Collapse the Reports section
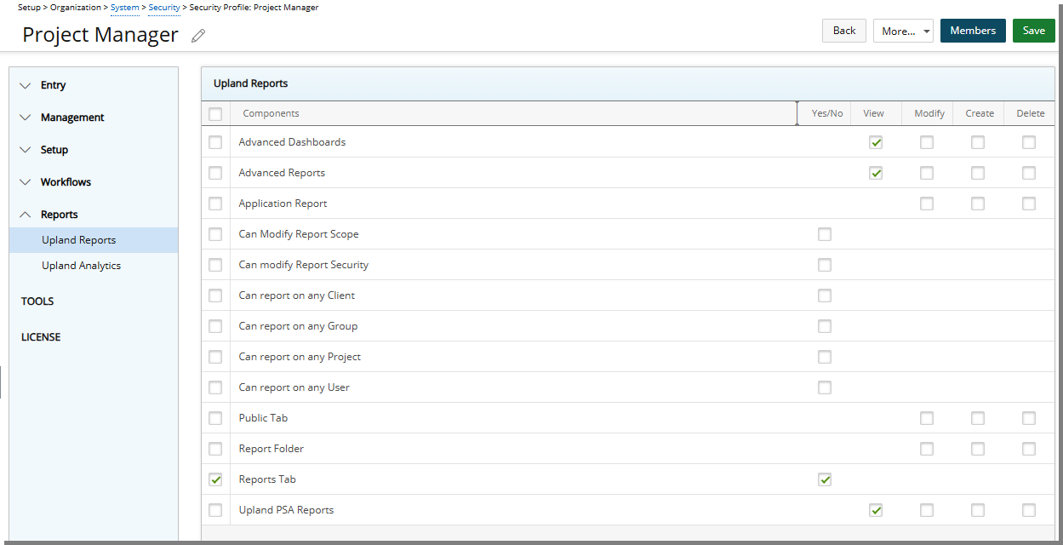The image size is (1063, 545). click(x=60, y=214)
